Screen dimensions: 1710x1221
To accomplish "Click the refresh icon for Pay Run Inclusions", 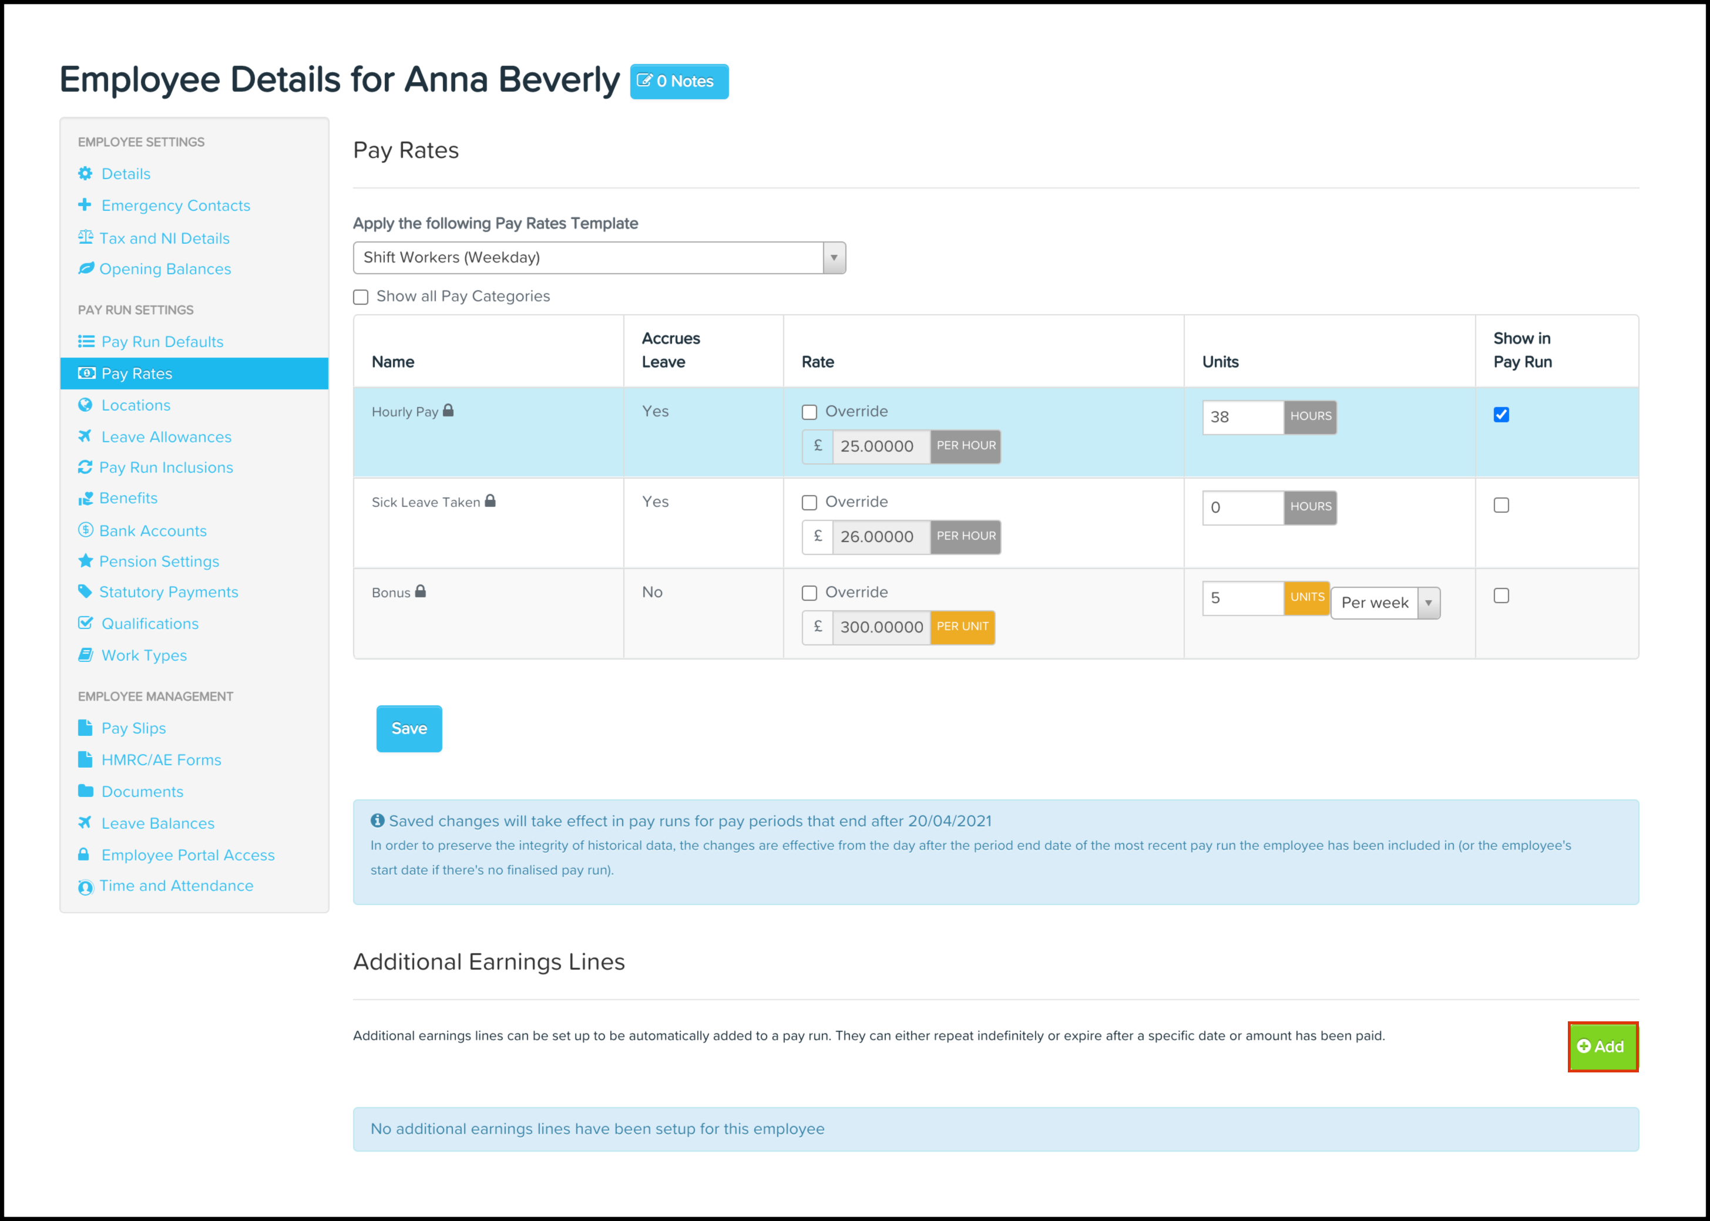I will [85, 467].
